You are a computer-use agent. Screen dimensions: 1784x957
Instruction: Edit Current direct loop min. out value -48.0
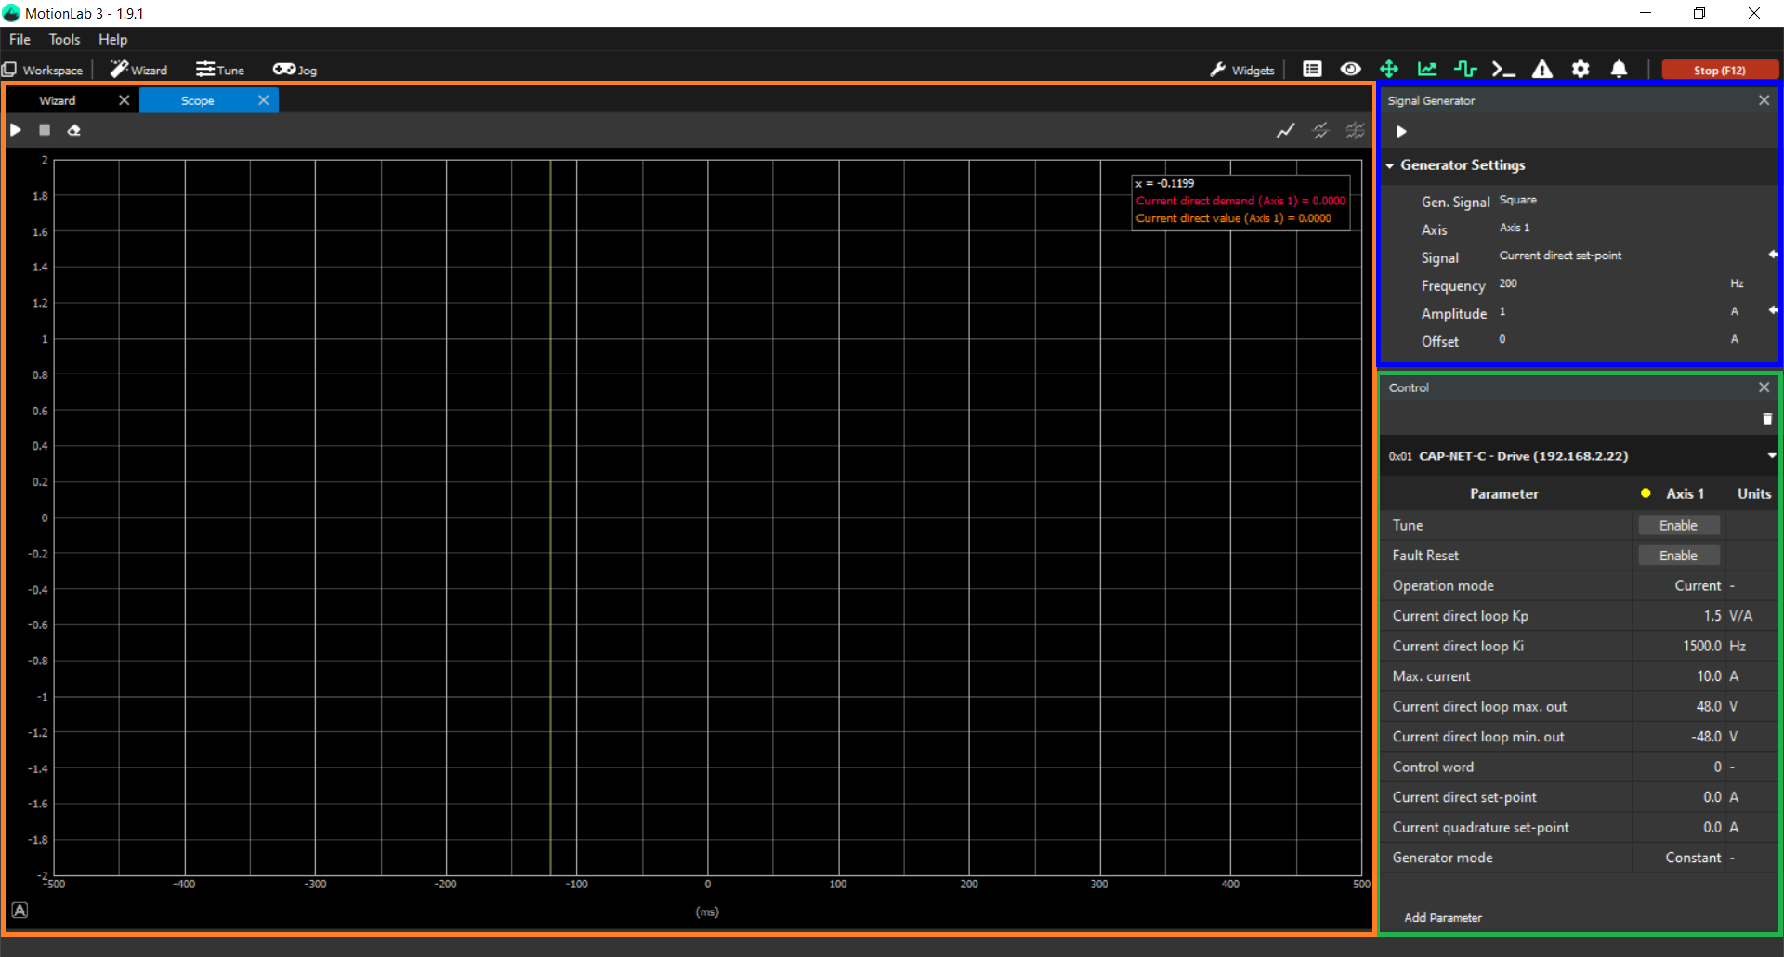click(x=1678, y=737)
